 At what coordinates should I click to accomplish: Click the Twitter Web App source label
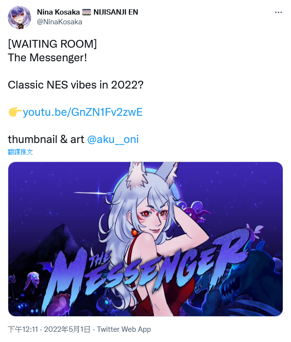click(x=124, y=329)
